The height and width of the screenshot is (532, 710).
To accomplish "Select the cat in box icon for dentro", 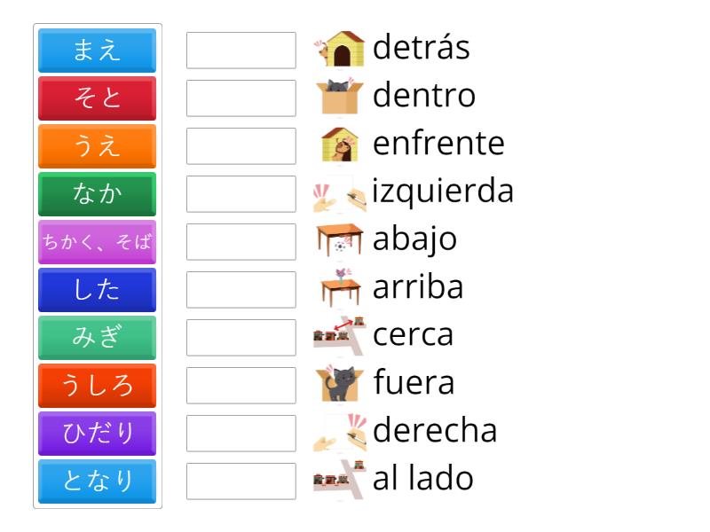I will (344, 96).
